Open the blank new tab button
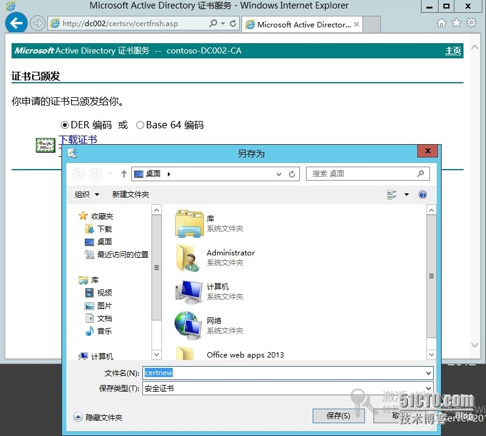 pyautogui.click(x=371, y=24)
